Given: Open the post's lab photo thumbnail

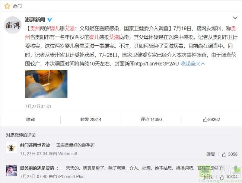Looking at the screenshot, I should pos(46,84).
